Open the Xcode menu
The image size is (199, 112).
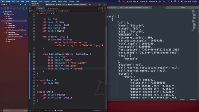(x=8, y=1)
